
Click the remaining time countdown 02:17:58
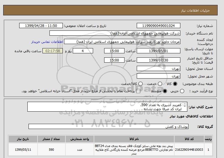tap(53, 51)
